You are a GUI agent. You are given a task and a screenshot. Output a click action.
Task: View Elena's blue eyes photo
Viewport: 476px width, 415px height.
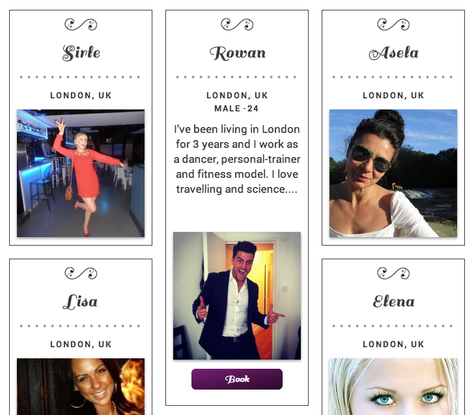[x=393, y=386]
